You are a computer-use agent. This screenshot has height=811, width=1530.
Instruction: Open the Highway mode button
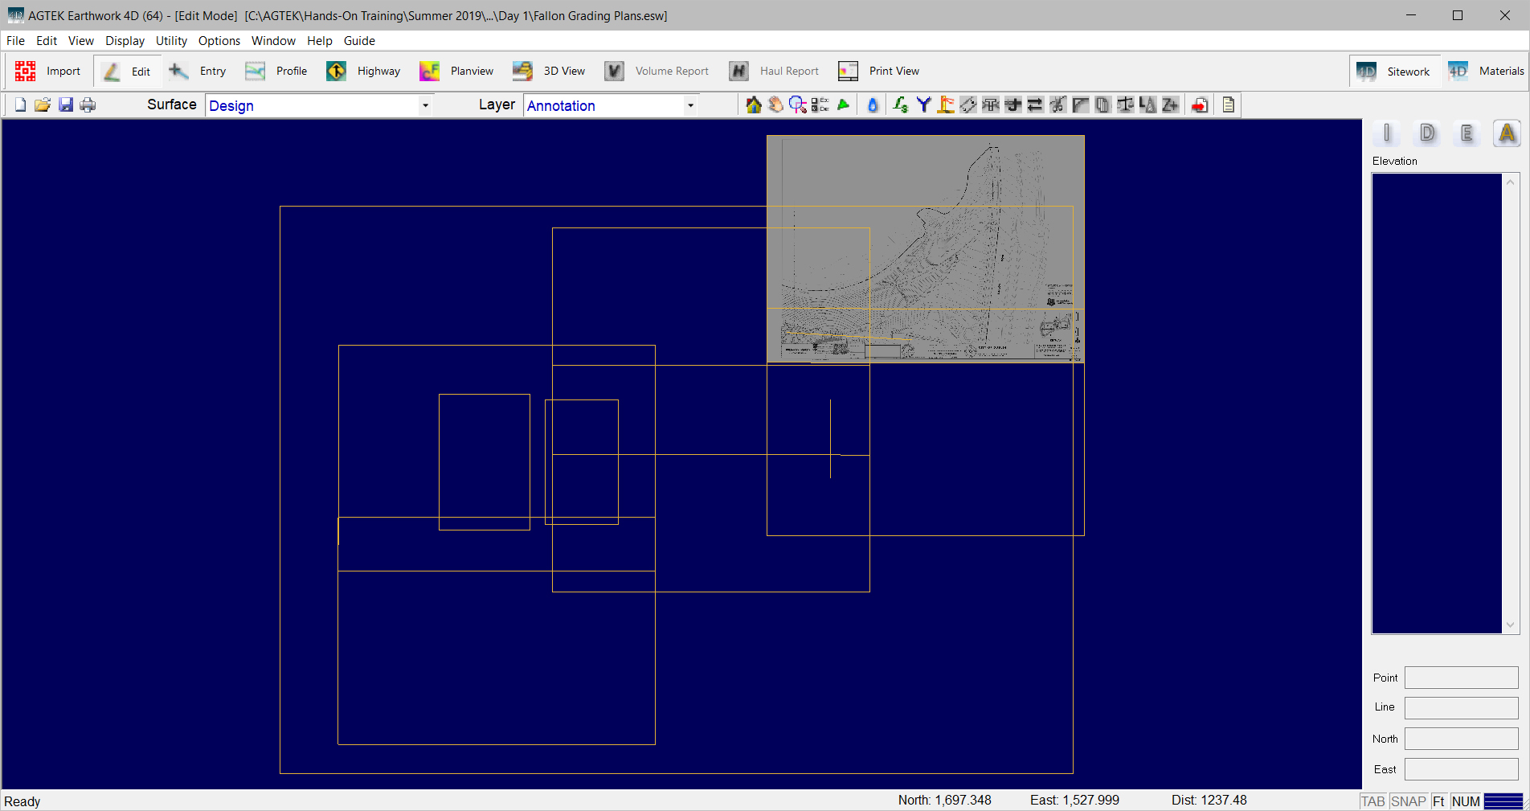tap(364, 72)
